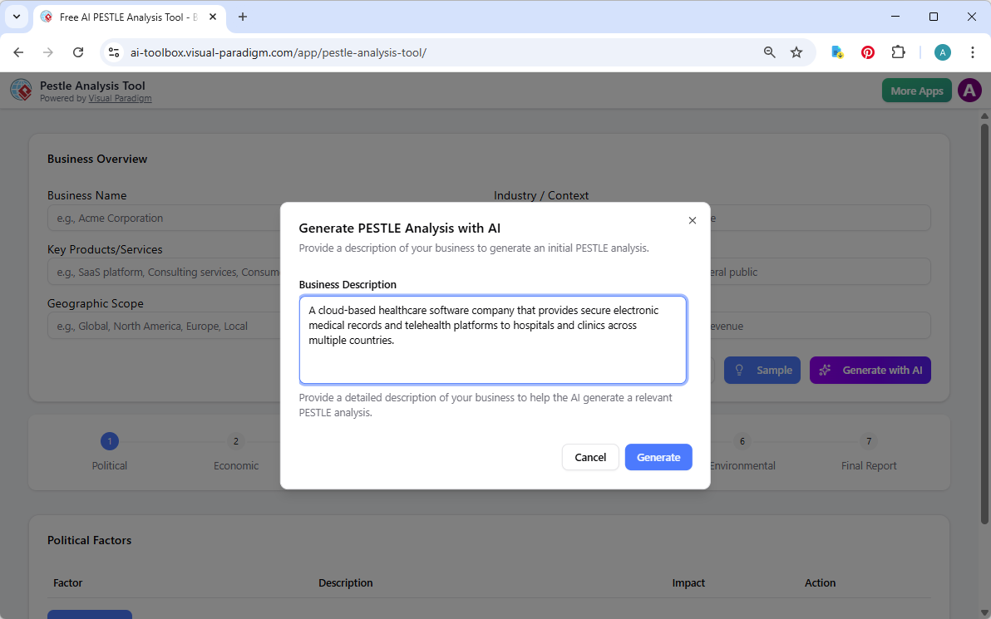Select step 1 Political in the wizard
Screen dimensions: 991x619
109,441
